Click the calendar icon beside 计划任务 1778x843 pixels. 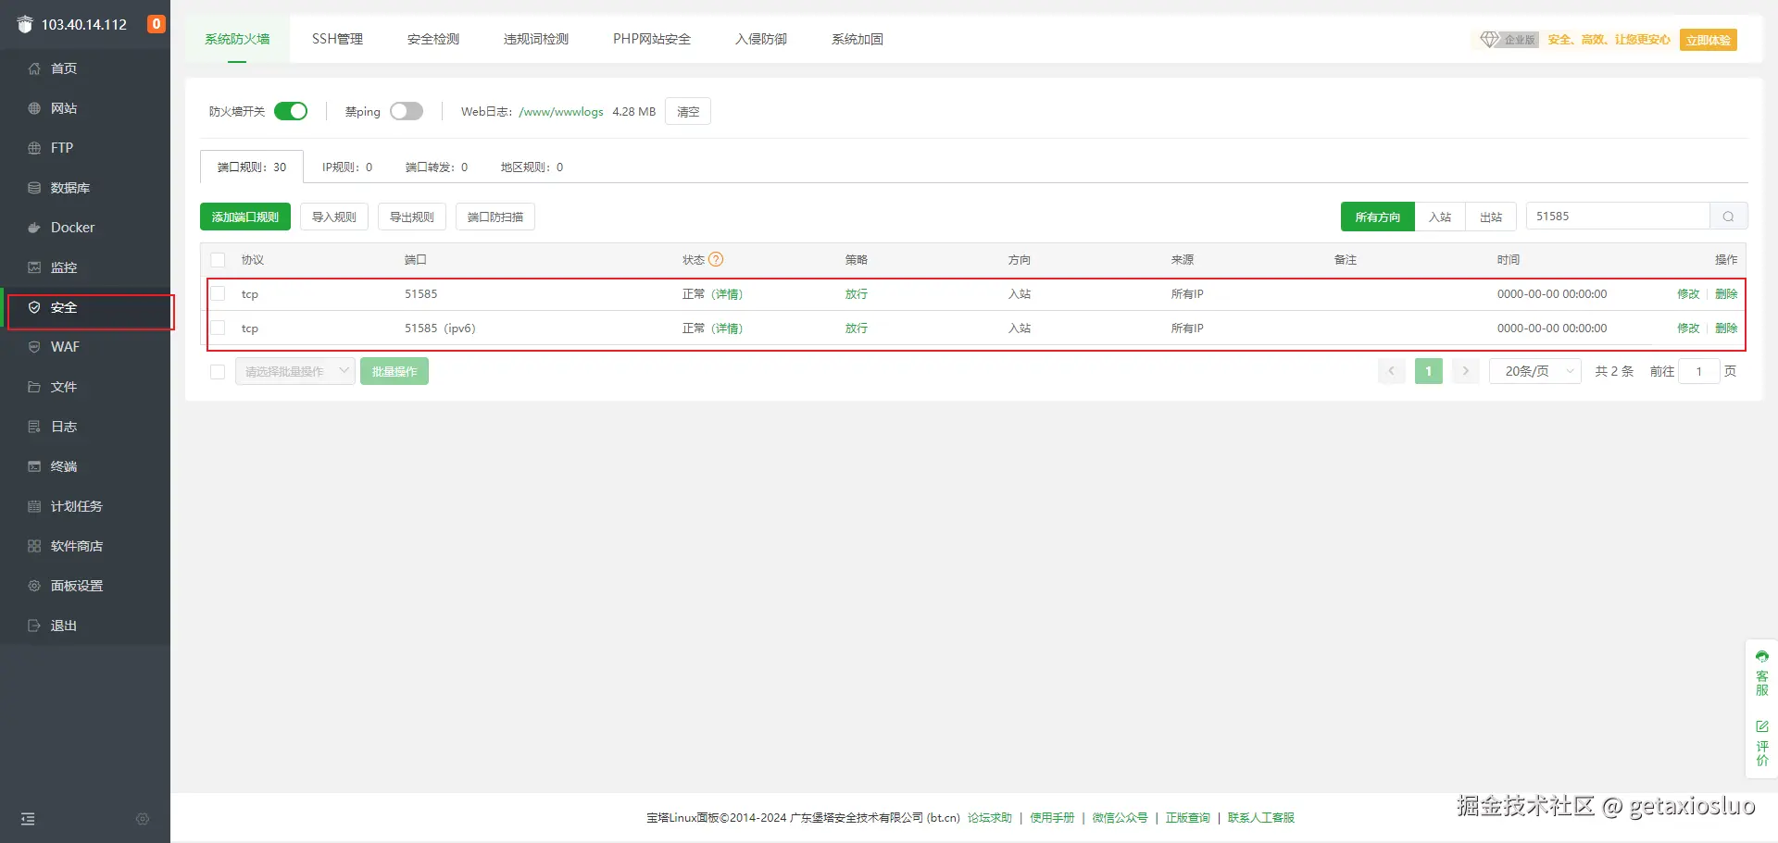[x=34, y=506]
